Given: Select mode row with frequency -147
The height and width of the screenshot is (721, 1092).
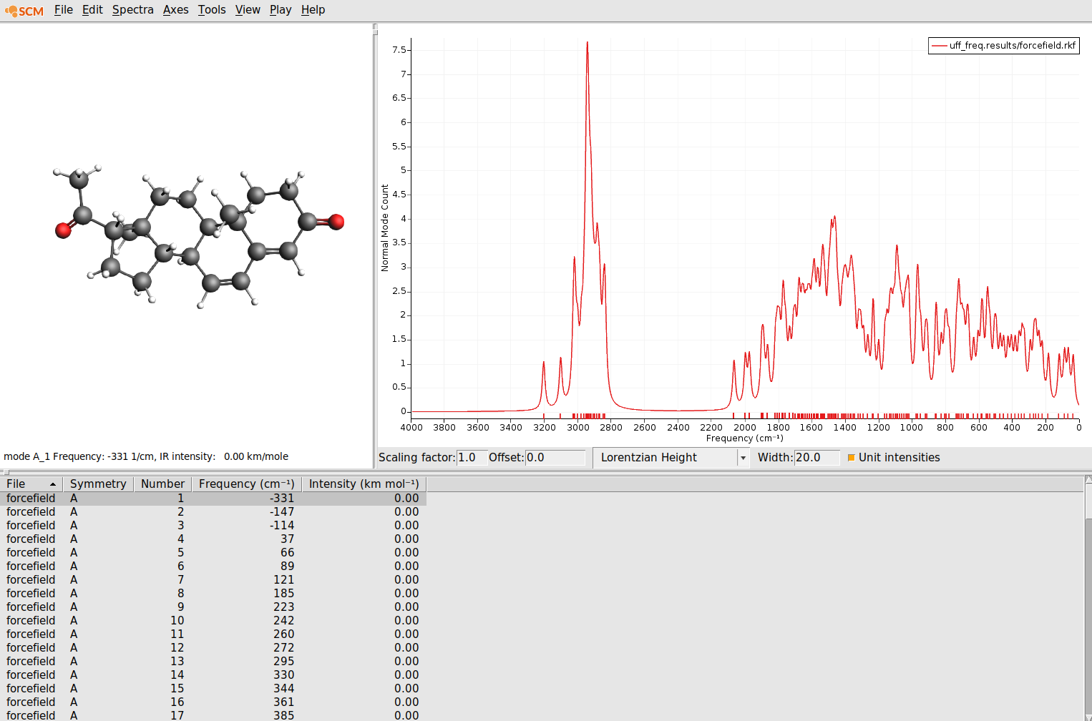Looking at the screenshot, I should pos(213,512).
